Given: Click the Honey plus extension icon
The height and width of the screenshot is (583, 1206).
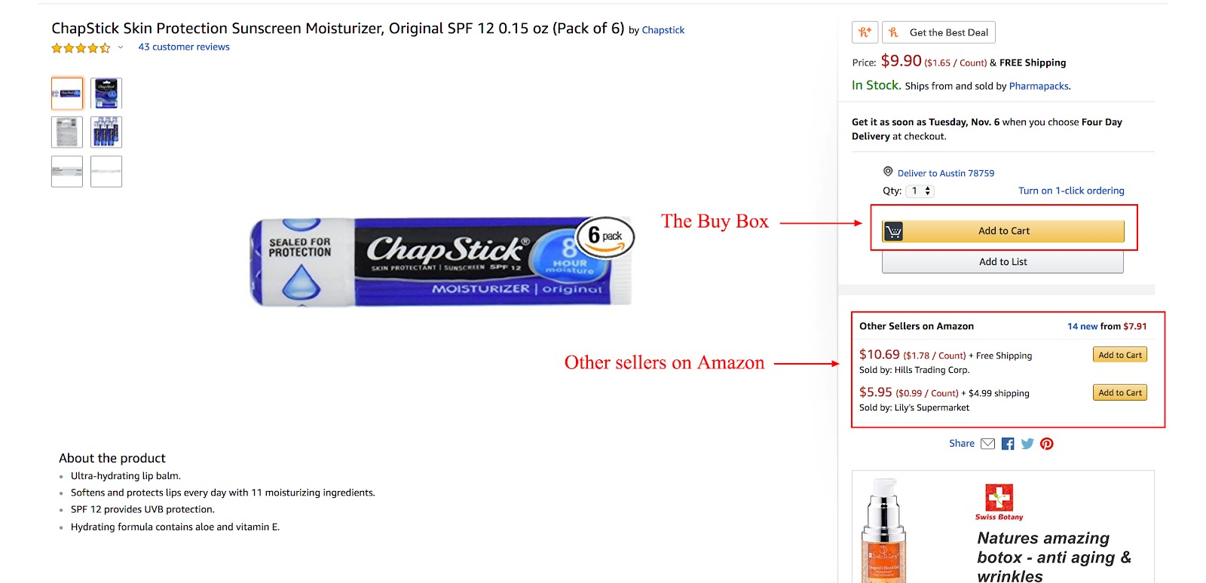Looking at the screenshot, I should [x=865, y=32].
